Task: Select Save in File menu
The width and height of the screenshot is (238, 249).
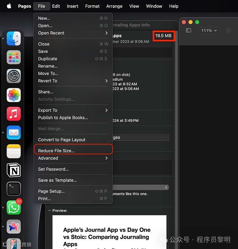Action: pos(73,51)
